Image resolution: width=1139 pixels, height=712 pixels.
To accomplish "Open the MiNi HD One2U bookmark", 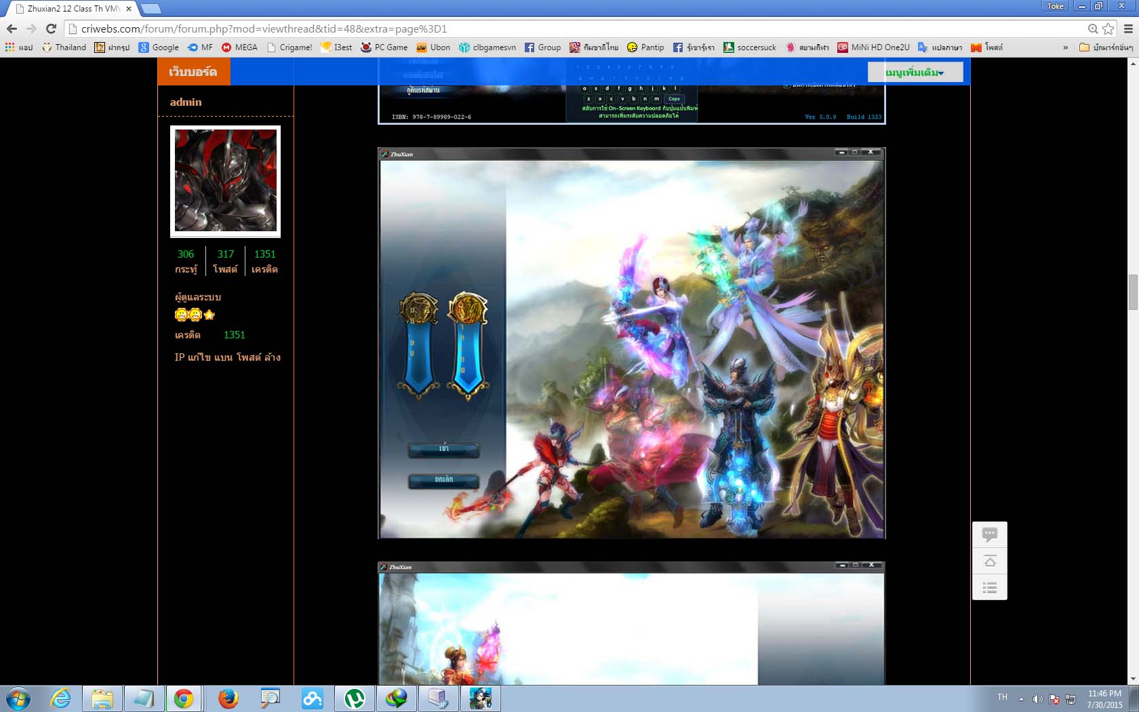I will click(x=873, y=47).
